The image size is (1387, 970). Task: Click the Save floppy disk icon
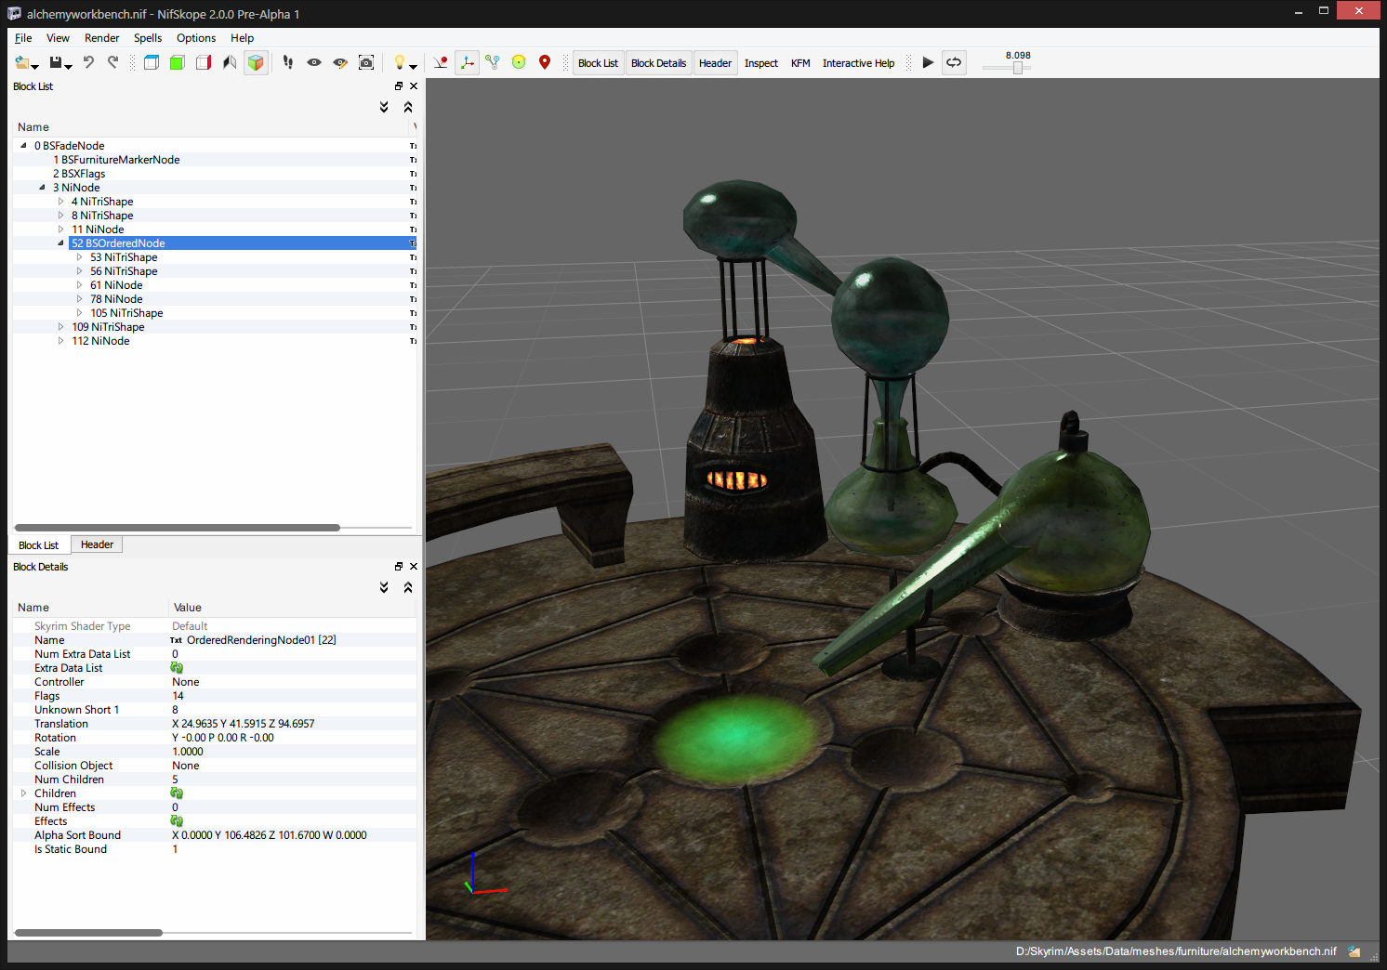click(56, 63)
